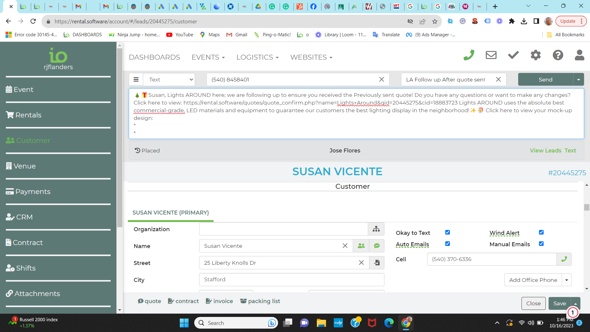
Task: Select Payments in the sidebar
Action: [x=33, y=192]
